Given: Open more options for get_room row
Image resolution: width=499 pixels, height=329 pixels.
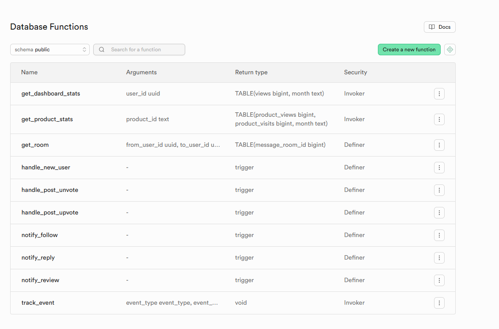Looking at the screenshot, I should pos(439,145).
